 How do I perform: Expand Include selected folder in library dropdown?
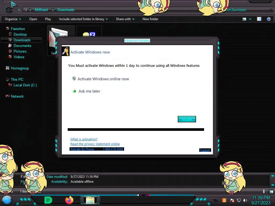point(83,19)
